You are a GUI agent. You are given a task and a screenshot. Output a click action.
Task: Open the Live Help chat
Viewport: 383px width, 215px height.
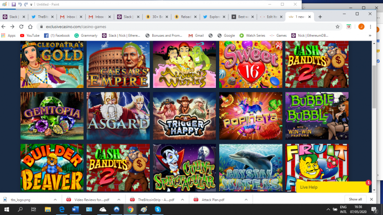(x=332, y=187)
